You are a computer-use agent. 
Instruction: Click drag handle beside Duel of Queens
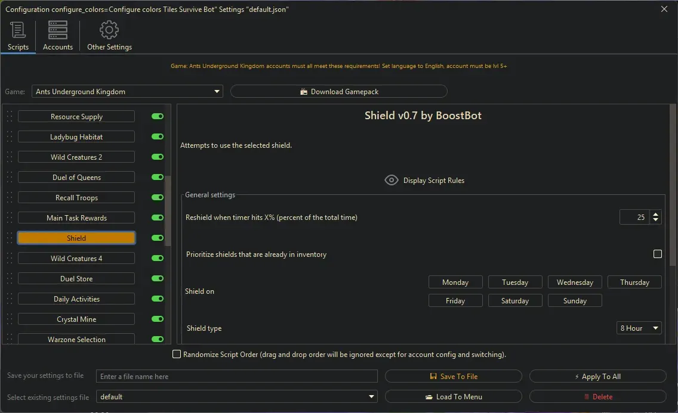tap(9, 178)
